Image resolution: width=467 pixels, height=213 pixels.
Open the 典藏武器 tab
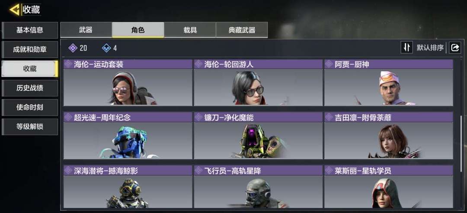point(242,30)
